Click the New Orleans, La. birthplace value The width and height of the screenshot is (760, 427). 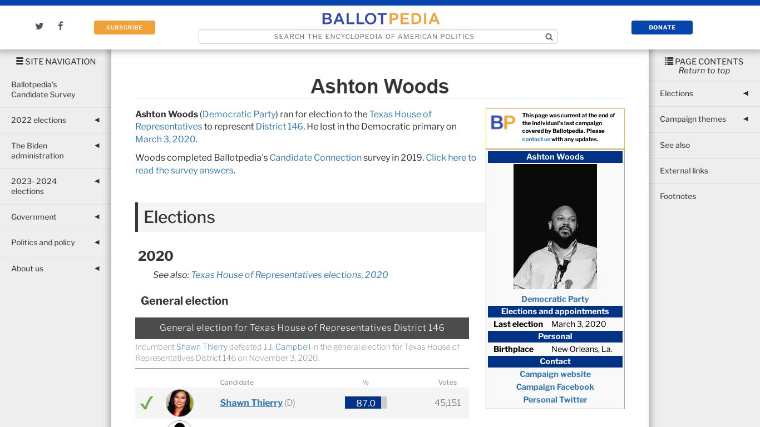tap(581, 349)
